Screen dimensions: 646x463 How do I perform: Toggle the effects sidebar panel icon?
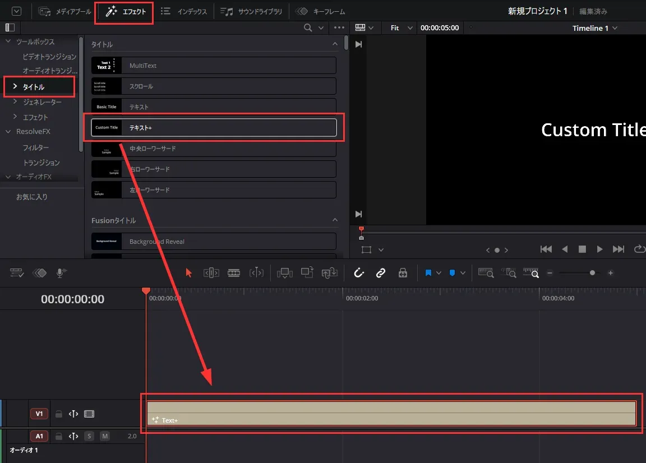(10, 27)
